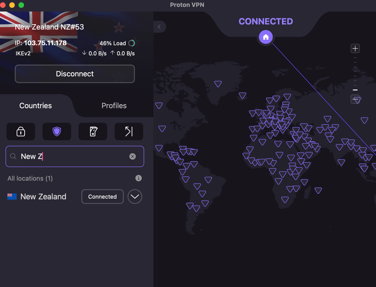Click the CONNECTED status label
This screenshot has height=287, width=376.
coord(266,22)
